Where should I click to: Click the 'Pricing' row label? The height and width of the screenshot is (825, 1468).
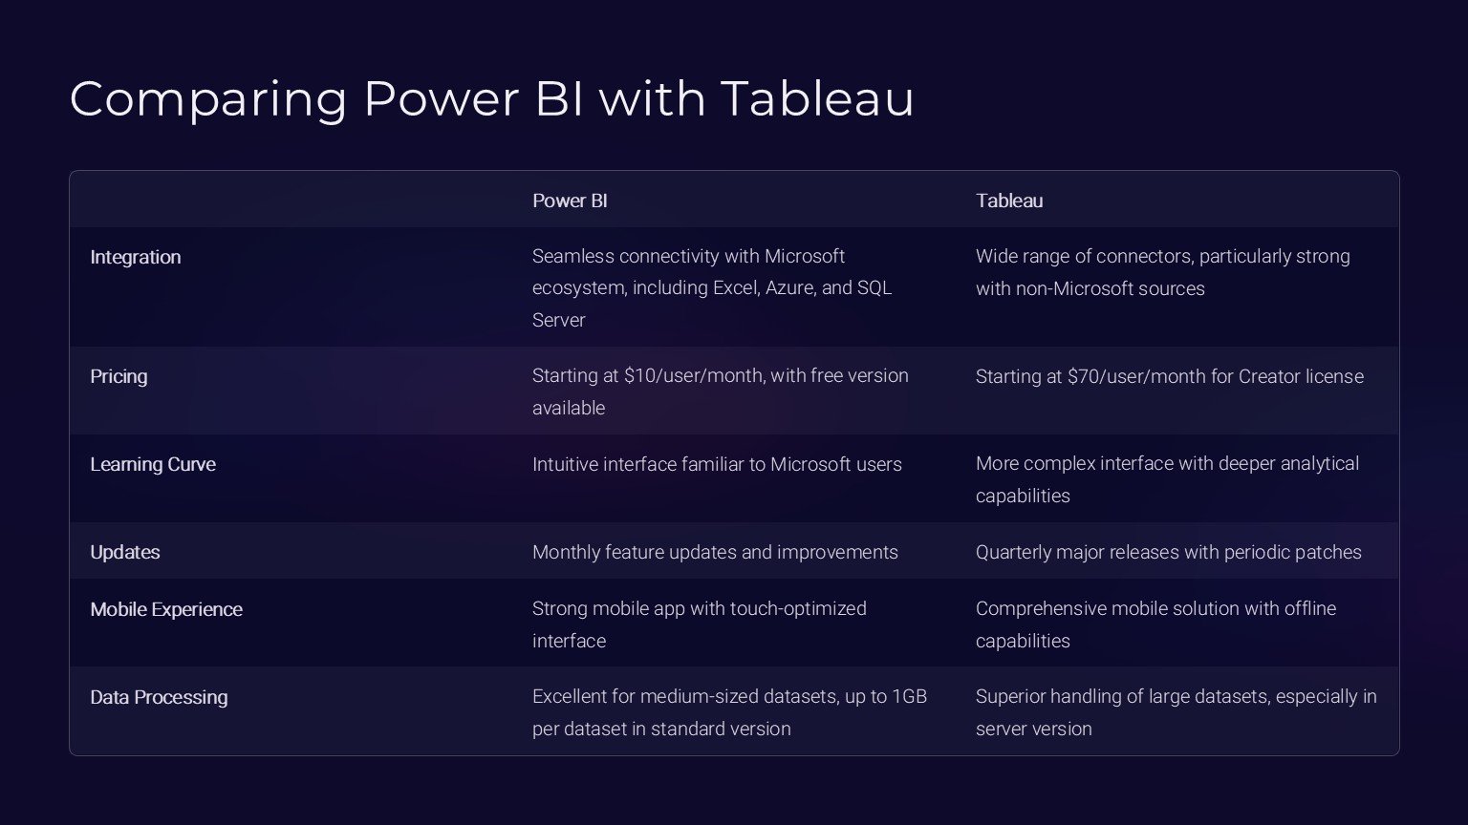pos(119,376)
